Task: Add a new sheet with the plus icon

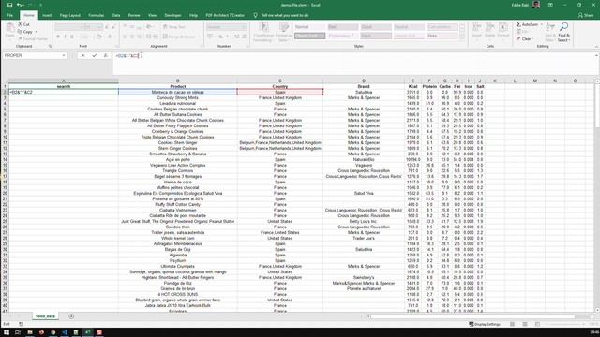Action: (x=71, y=316)
